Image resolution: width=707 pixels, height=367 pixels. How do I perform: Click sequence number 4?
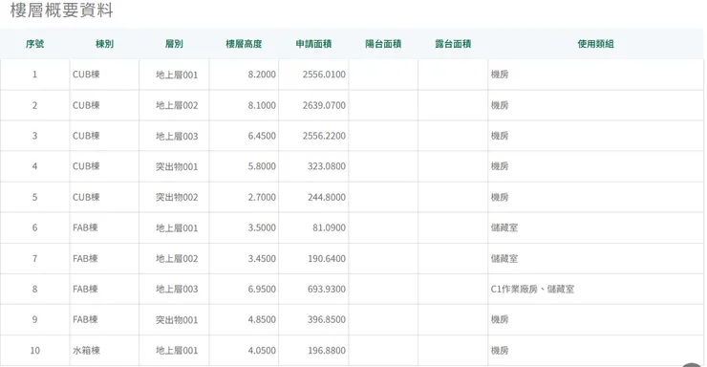tap(34, 166)
